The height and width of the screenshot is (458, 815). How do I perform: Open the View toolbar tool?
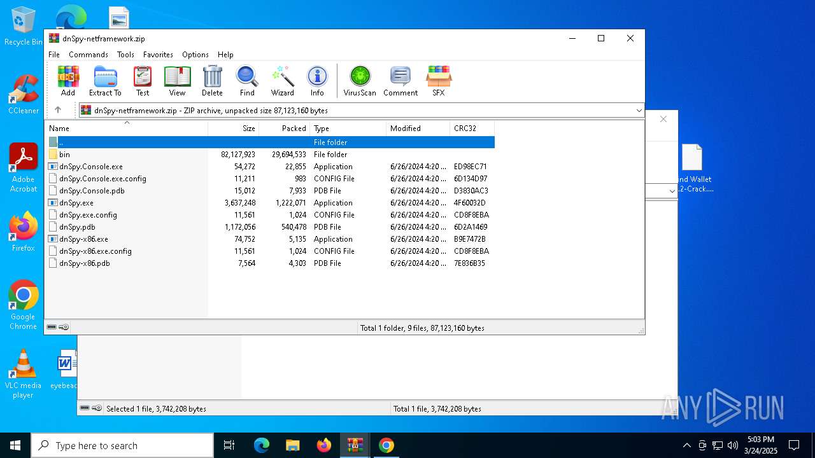pos(177,81)
